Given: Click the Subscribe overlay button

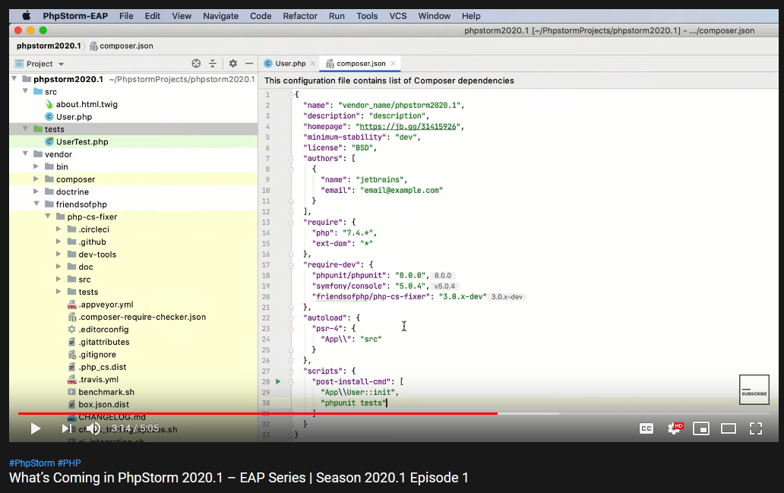Looking at the screenshot, I should point(754,390).
